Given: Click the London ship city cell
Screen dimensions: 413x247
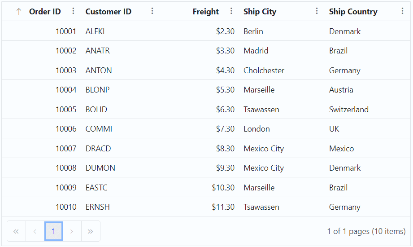Looking at the screenshot, I should 256,129.
